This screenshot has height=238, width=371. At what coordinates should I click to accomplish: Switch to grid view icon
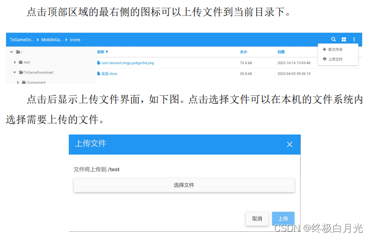coord(344,39)
